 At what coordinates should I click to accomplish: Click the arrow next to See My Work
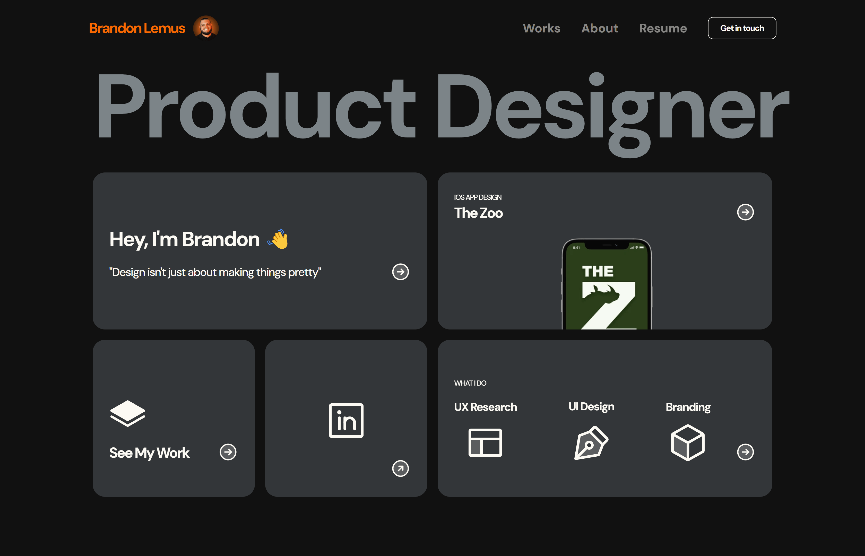tap(228, 452)
